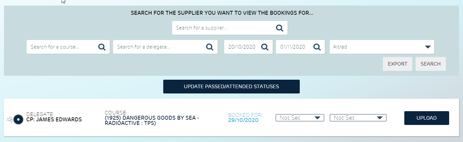
Task: Click the course search magnifier icon
Action: (102, 47)
